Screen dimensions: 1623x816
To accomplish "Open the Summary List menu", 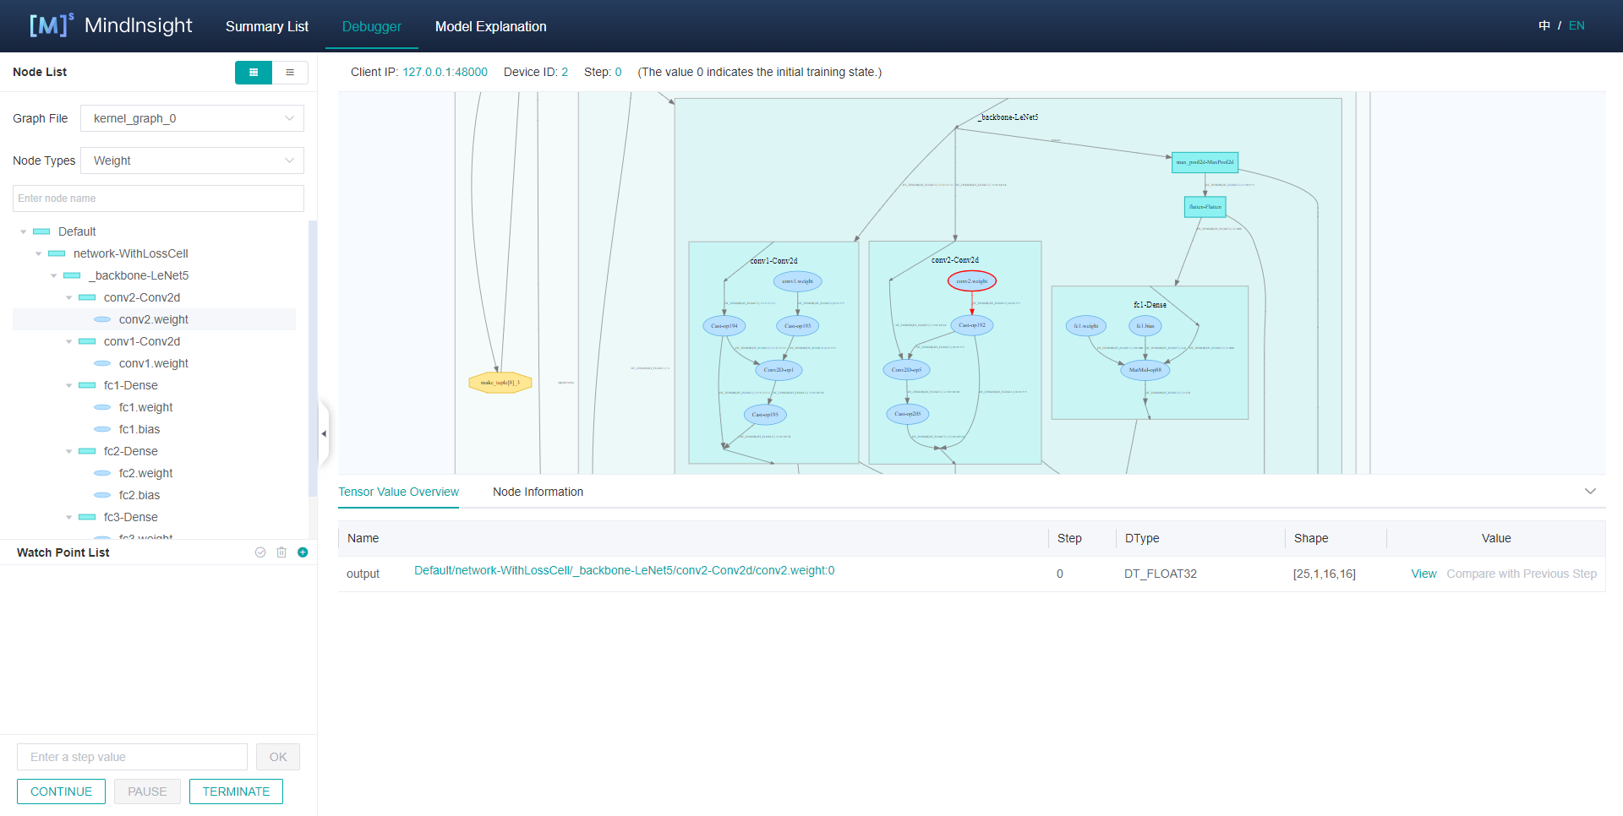I will (266, 26).
